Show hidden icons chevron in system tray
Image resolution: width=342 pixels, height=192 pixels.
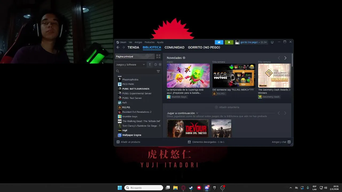pos(291,188)
